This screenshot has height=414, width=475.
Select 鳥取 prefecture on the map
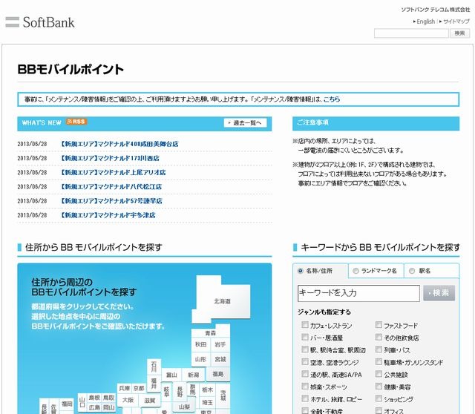point(109,398)
